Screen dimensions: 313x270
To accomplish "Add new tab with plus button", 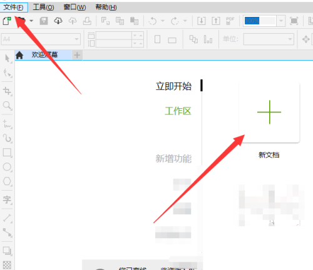I will (77, 55).
